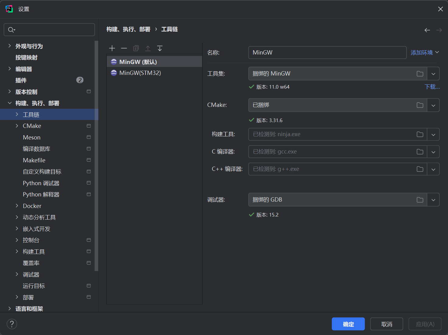This screenshot has width=448, height=335.
Task: Open the 调试器 dropdown arrow
Action: point(433,200)
